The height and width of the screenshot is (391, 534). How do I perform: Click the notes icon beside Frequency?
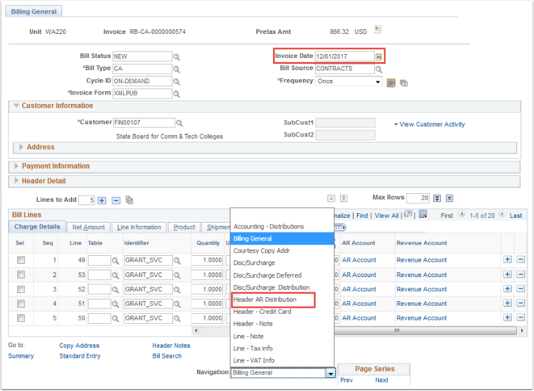pyautogui.click(x=391, y=83)
